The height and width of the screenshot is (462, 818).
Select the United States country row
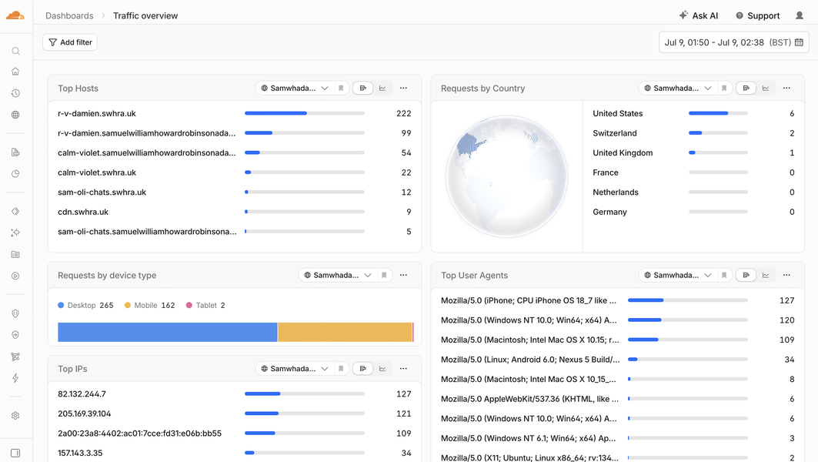pyautogui.click(x=693, y=113)
